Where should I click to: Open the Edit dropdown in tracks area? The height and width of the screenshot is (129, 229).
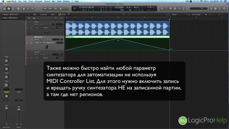coord(35,14)
